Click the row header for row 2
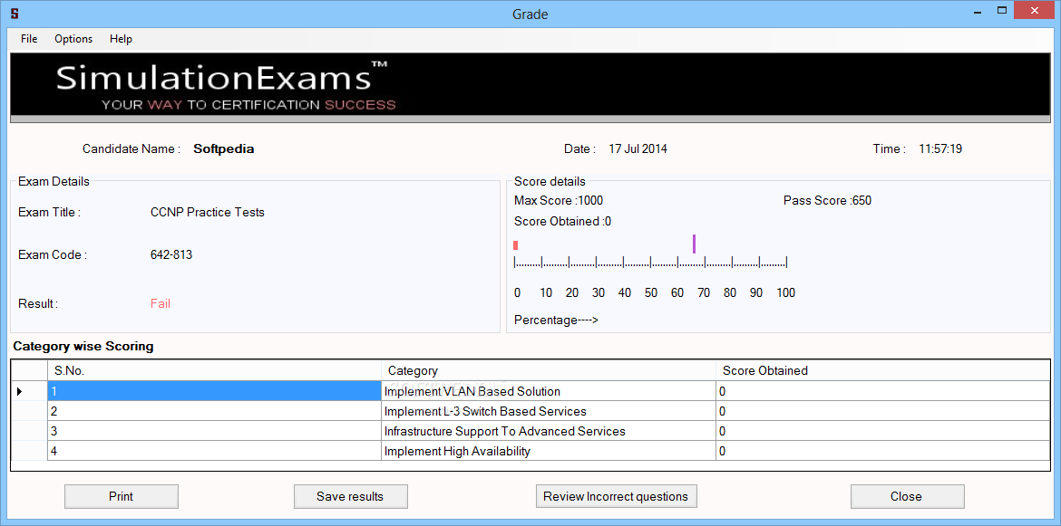The image size is (1061, 526). pos(30,410)
